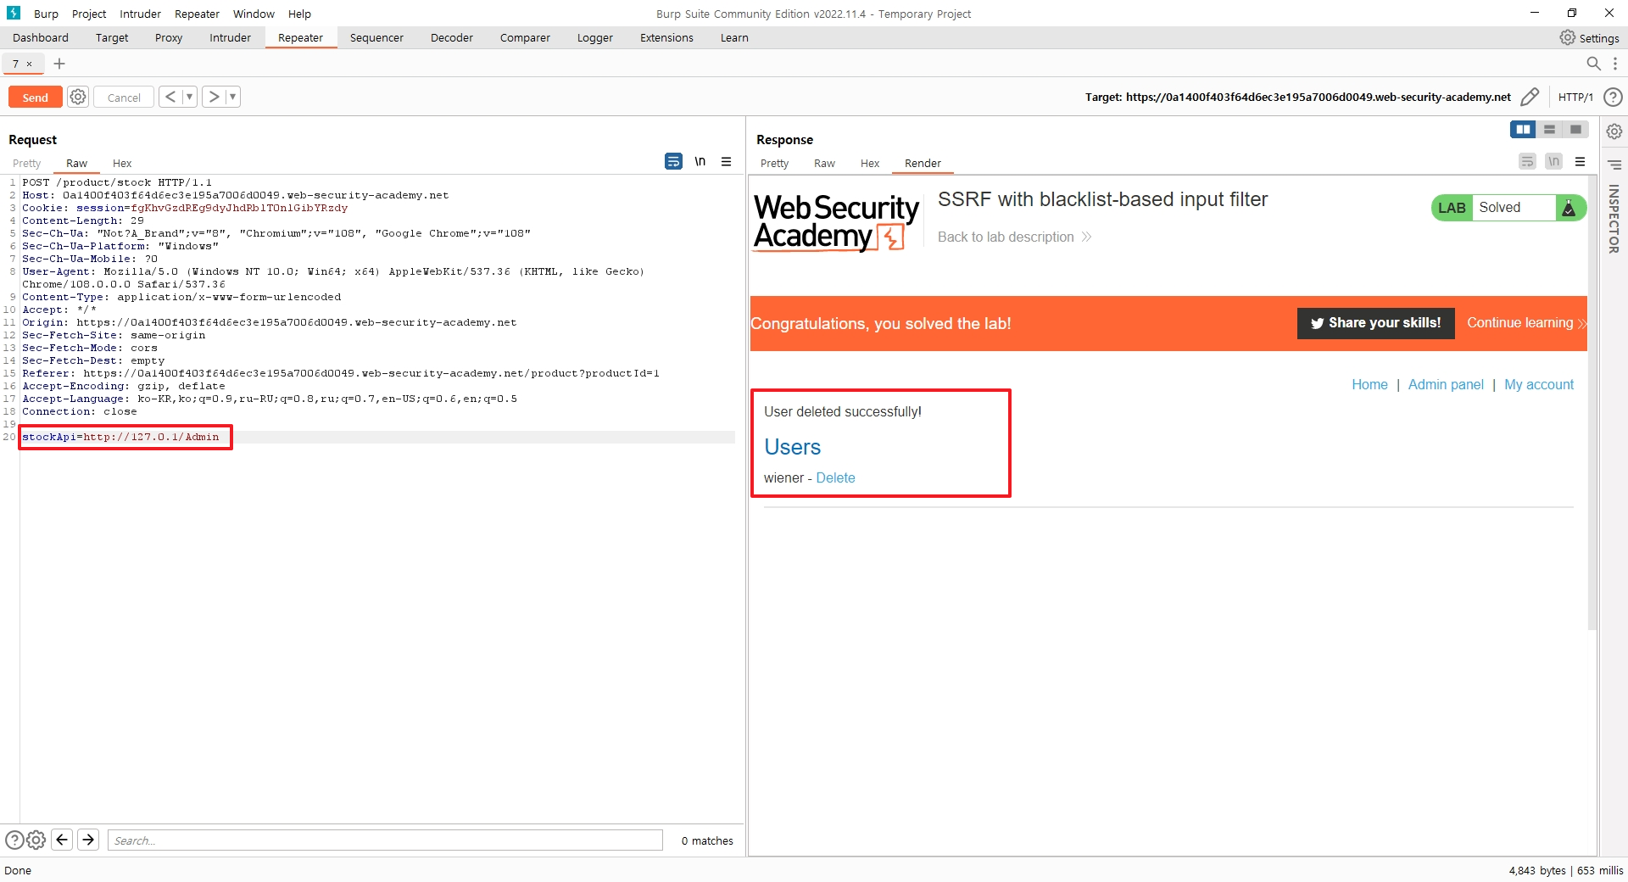Image resolution: width=1628 pixels, height=882 pixels.
Task: Switch to the Intruder tab
Action: pos(230,37)
